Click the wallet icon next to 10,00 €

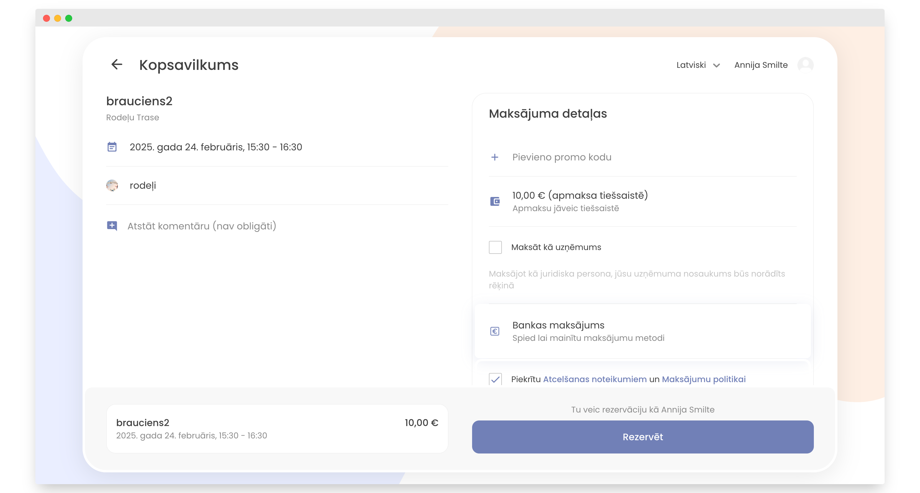tap(494, 201)
